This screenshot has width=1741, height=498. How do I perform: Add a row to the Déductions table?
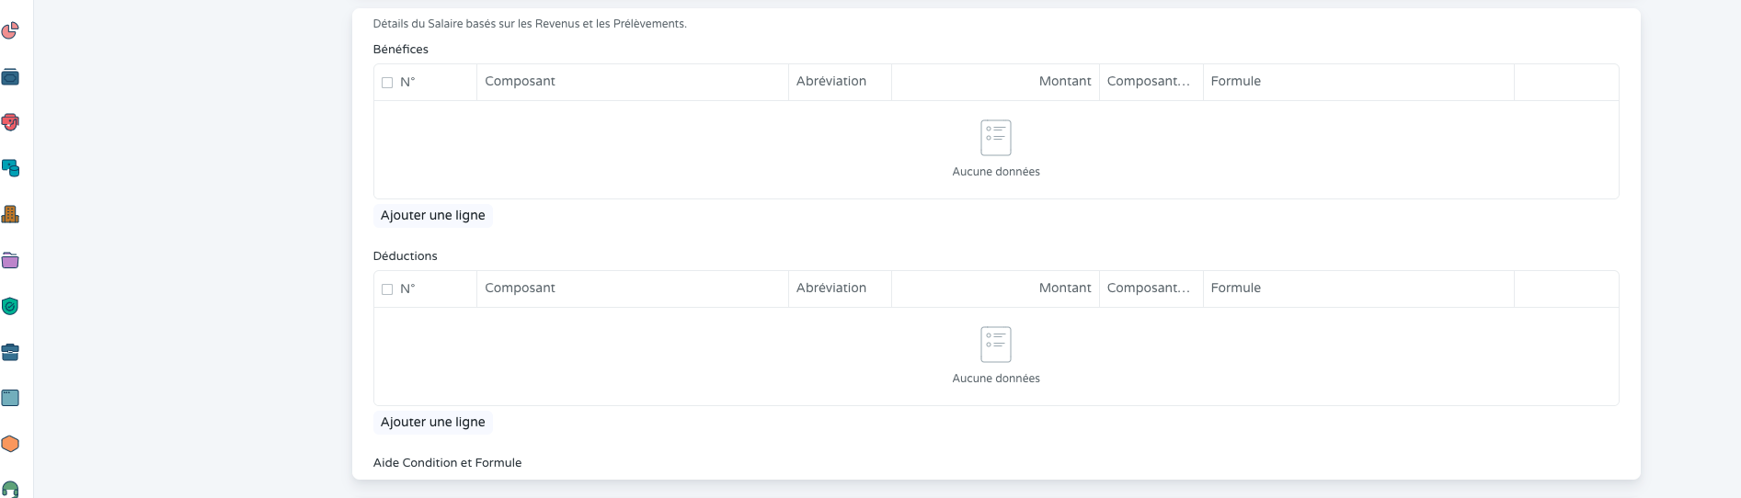point(432,422)
